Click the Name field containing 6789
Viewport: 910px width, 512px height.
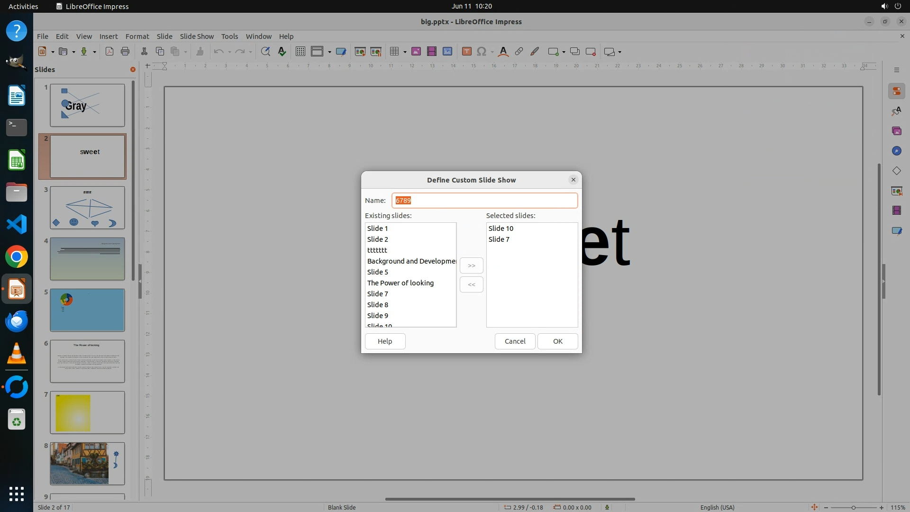click(484, 201)
